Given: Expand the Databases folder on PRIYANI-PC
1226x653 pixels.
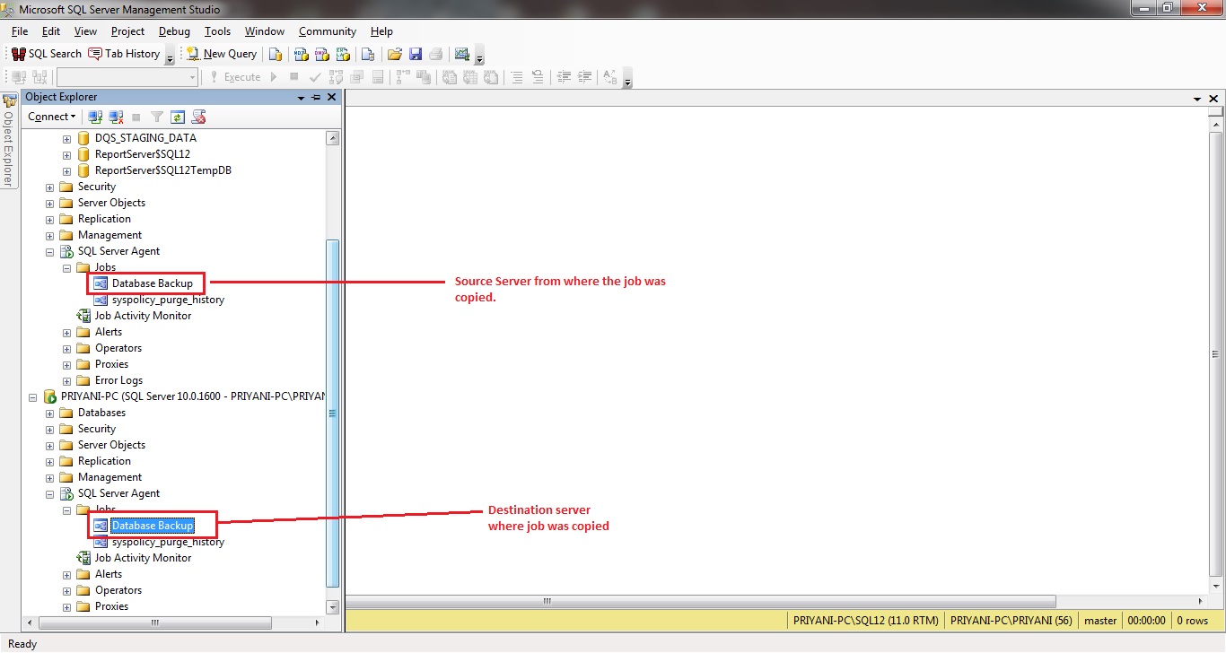Looking at the screenshot, I should click(x=49, y=412).
